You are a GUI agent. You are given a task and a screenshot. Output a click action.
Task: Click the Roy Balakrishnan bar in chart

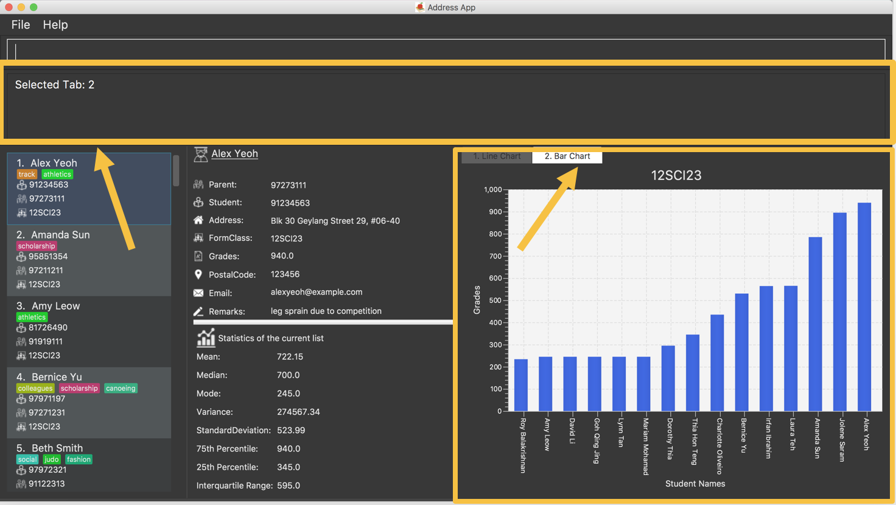pyautogui.click(x=521, y=385)
